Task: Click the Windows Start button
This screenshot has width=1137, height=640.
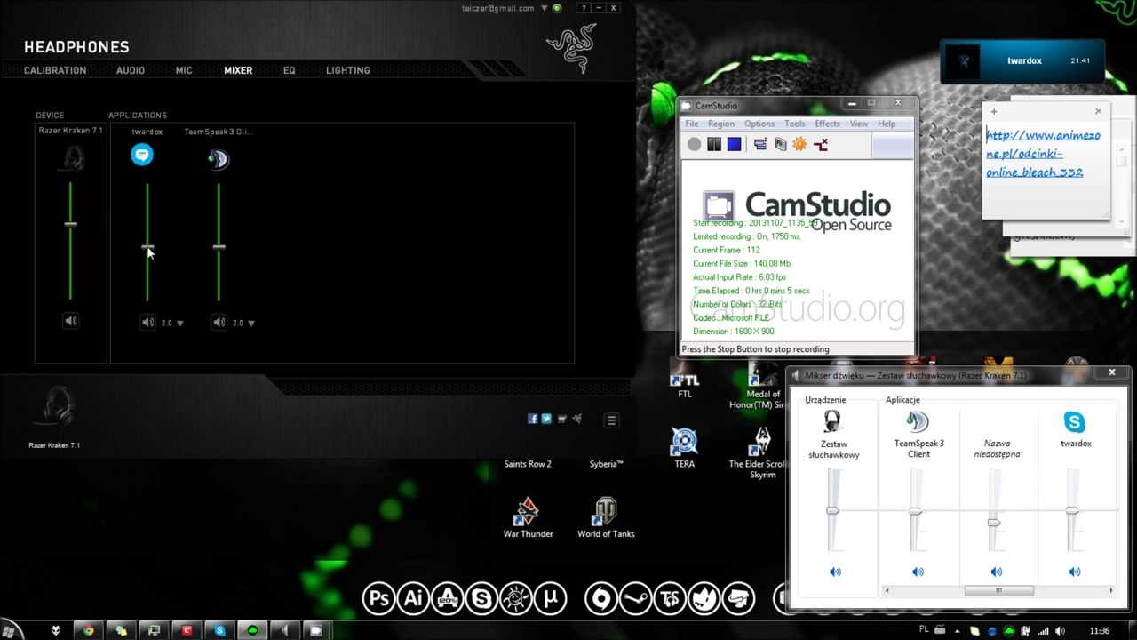Action: 9,630
